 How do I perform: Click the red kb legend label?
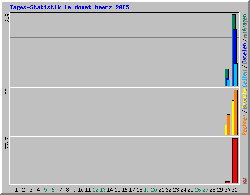pyautogui.click(x=244, y=181)
